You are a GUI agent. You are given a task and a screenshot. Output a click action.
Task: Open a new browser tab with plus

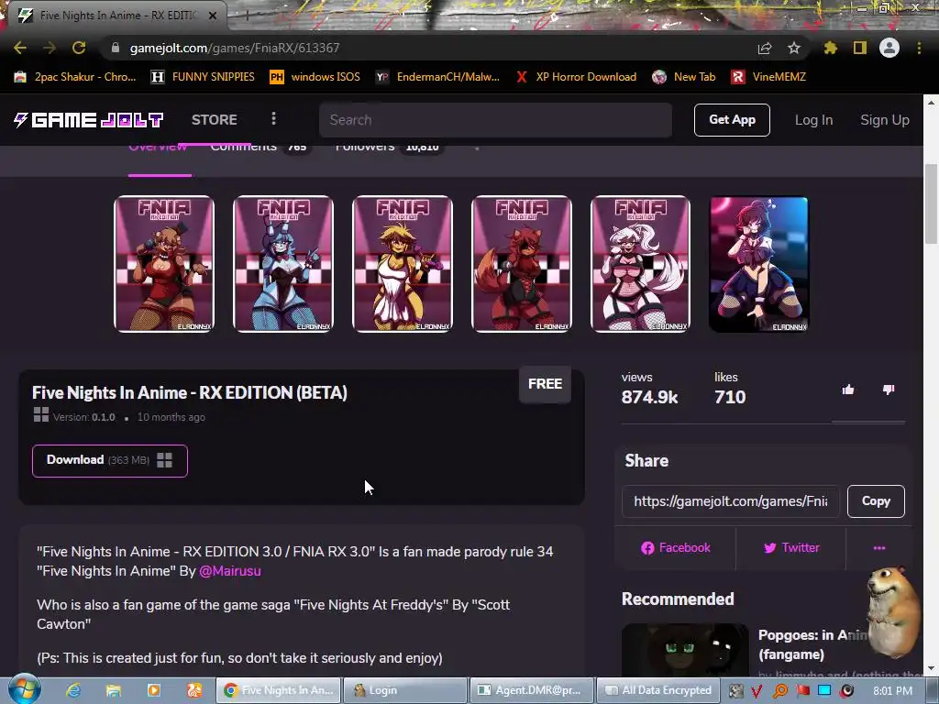(247, 16)
